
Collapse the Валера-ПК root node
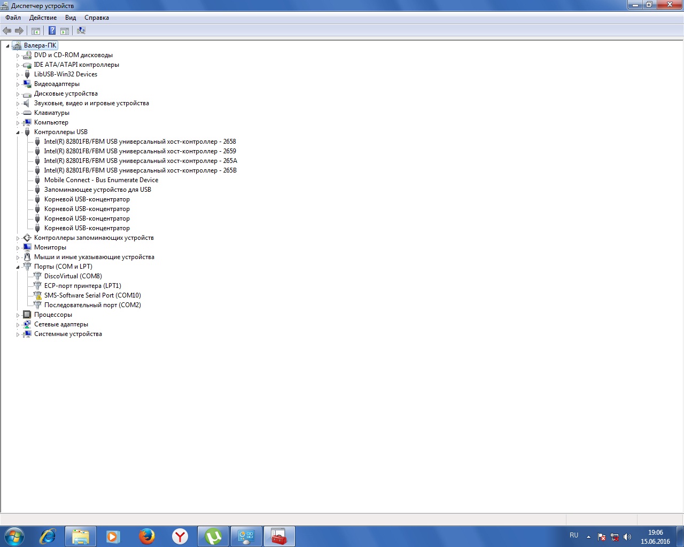point(7,46)
